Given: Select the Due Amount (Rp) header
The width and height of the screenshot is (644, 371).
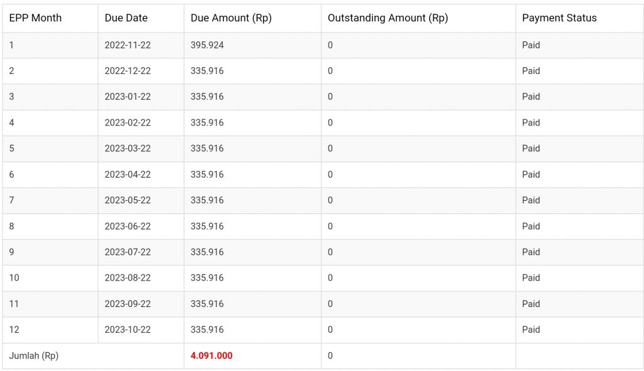Looking at the screenshot, I should pyautogui.click(x=231, y=18).
